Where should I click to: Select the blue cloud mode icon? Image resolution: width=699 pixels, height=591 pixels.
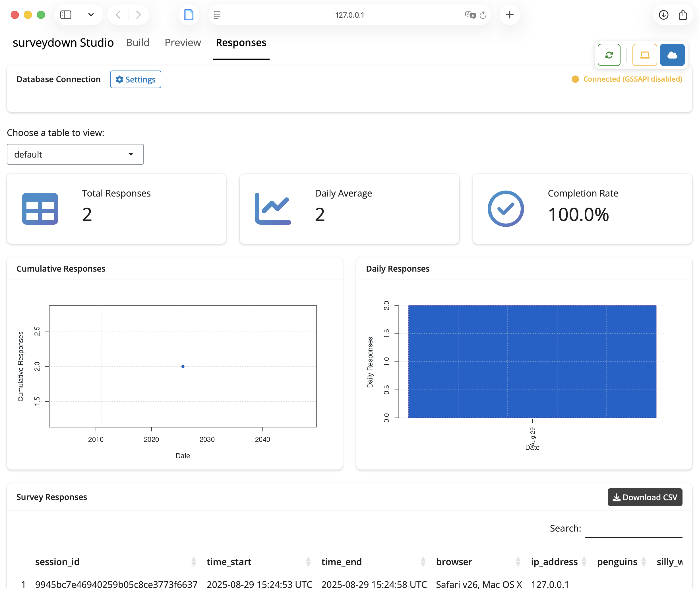[672, 55]
